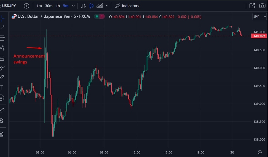268x157 pixels.
Task: Select the candlestick chart style icon
Action: [x=91, y=6]
